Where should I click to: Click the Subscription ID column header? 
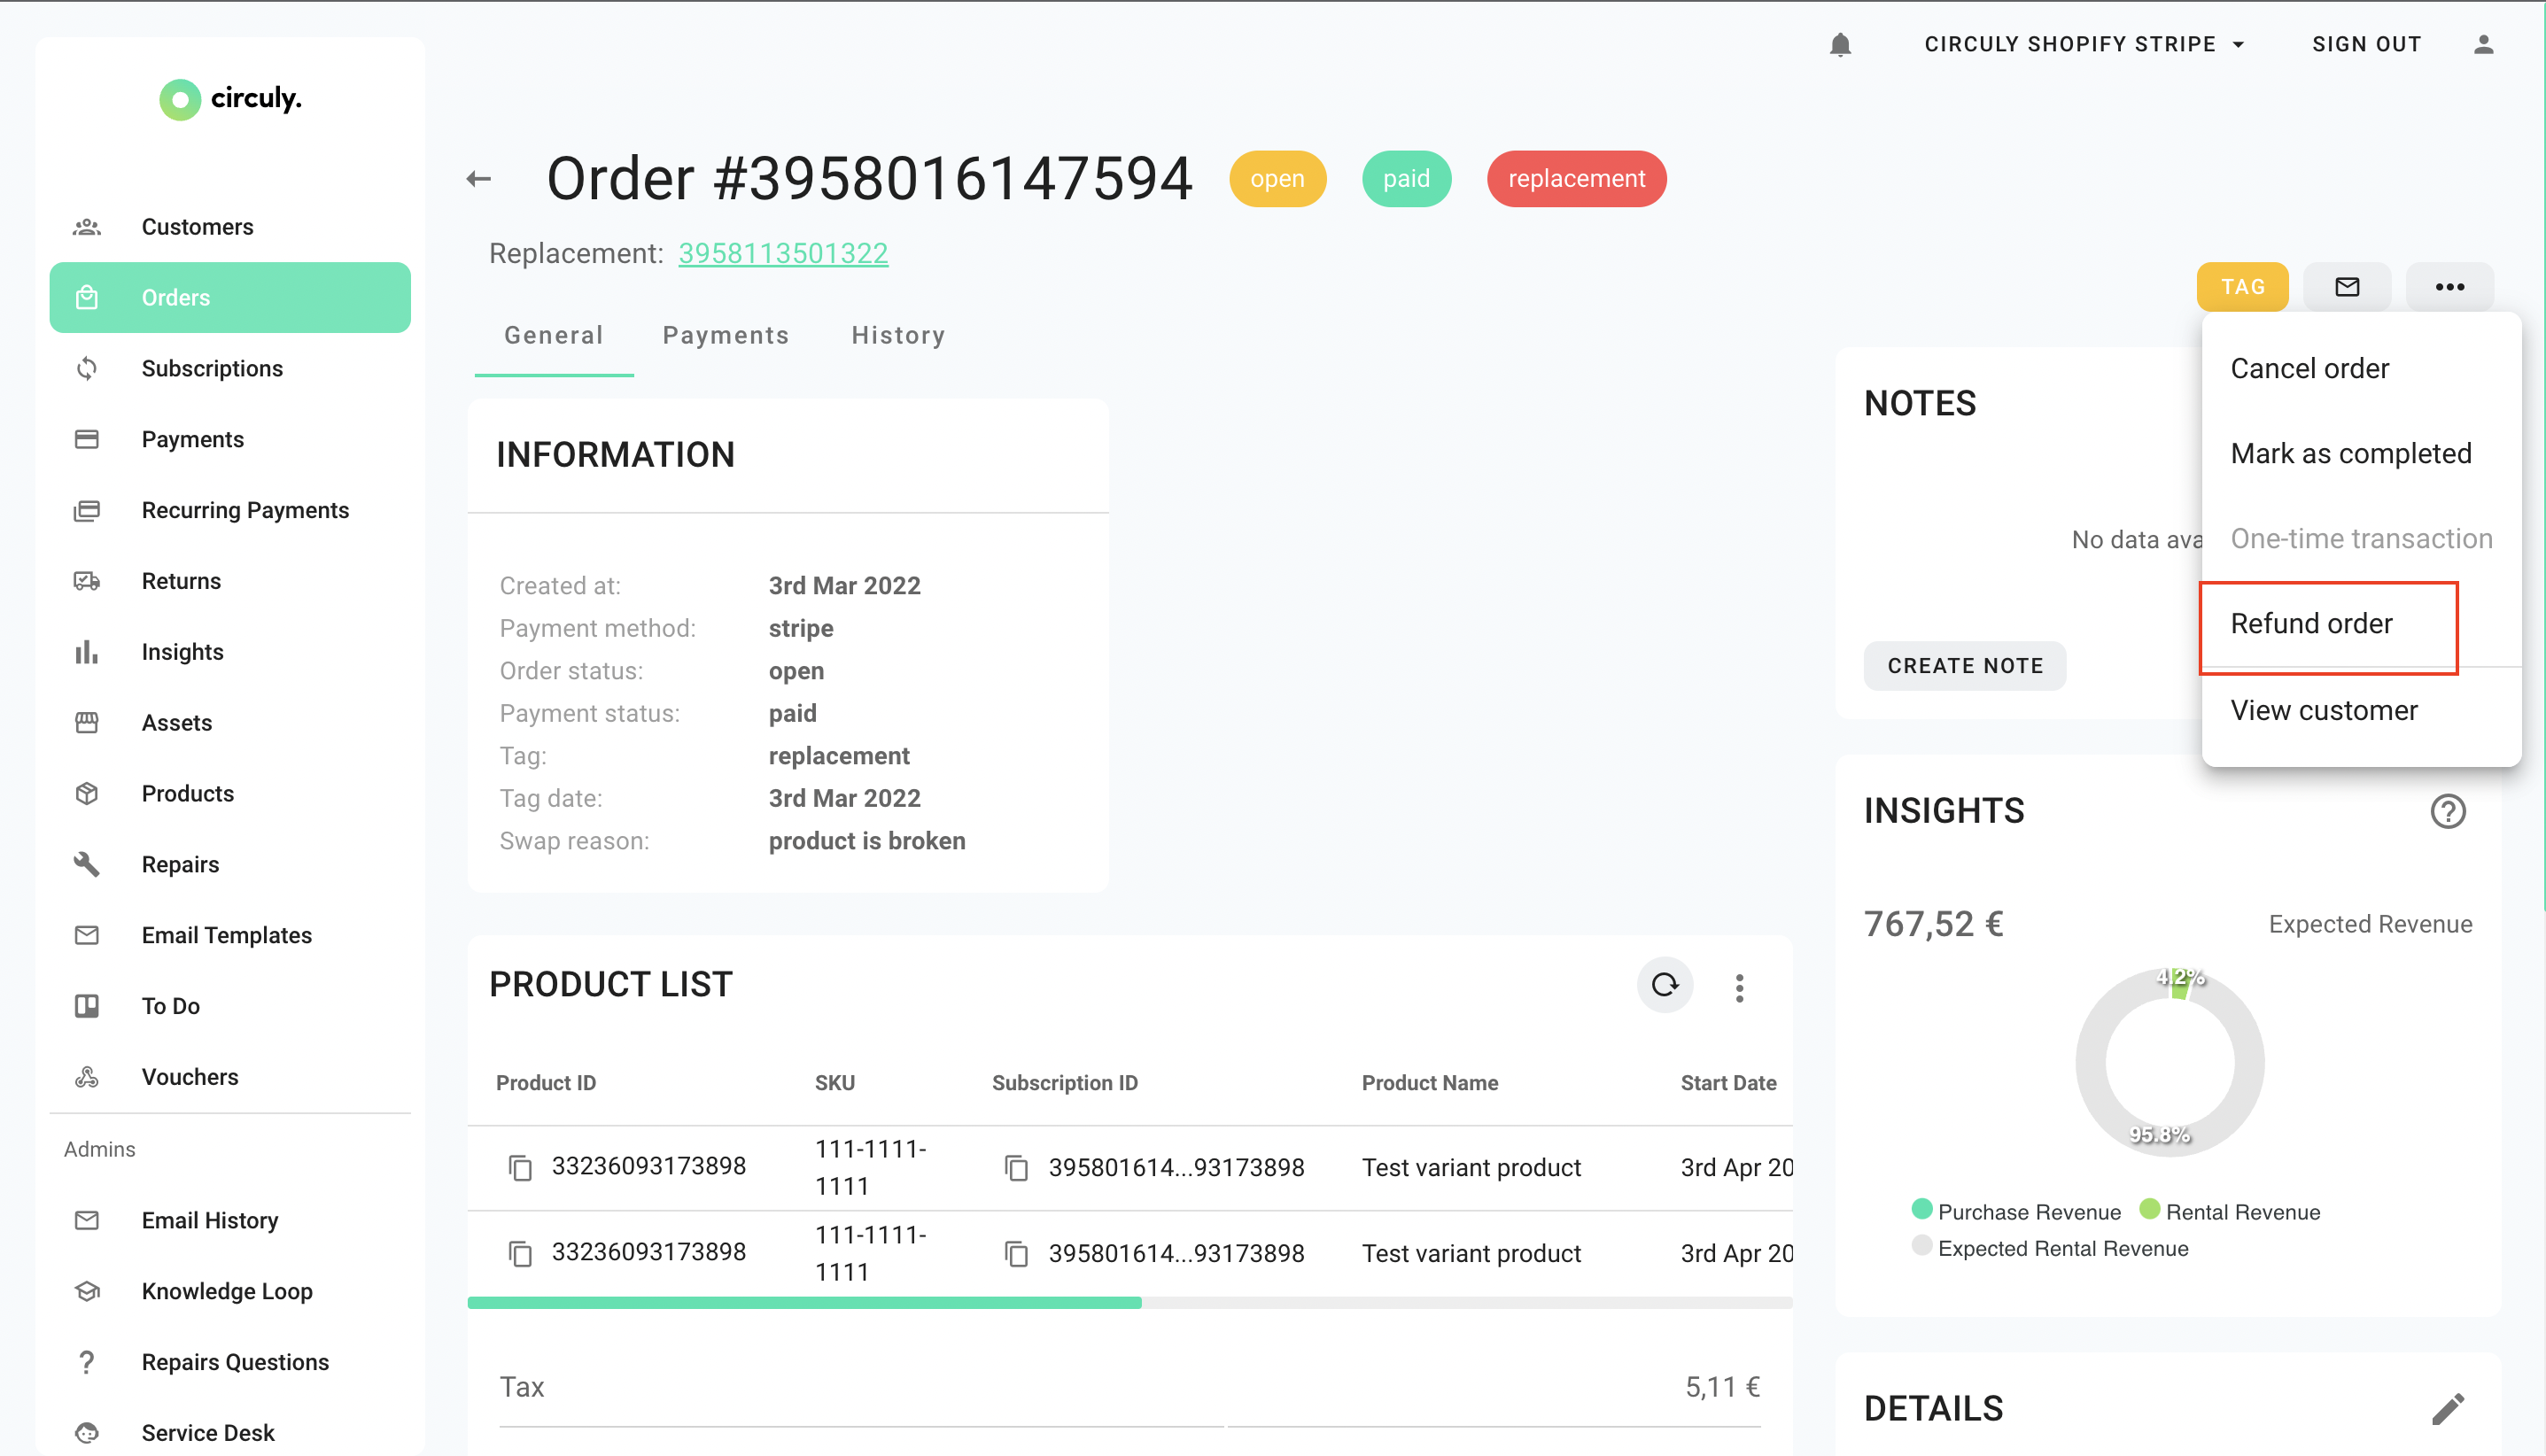pos(1064,1083)
